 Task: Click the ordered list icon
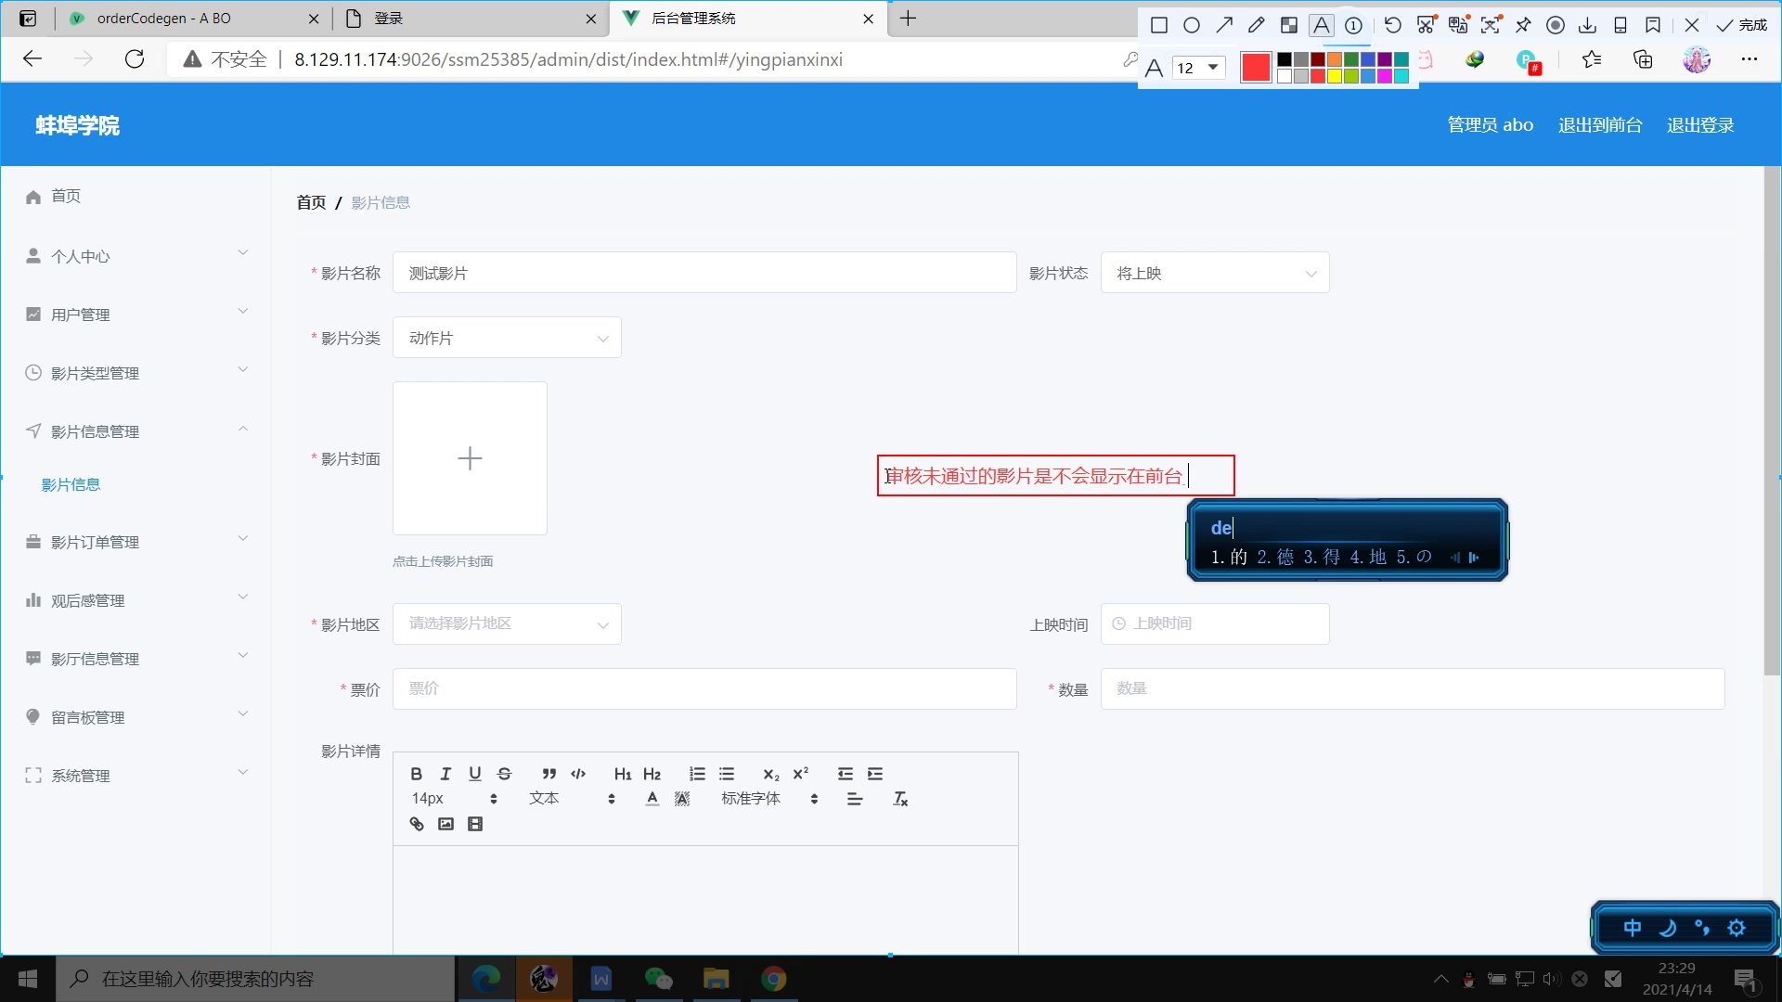(697, 774)
